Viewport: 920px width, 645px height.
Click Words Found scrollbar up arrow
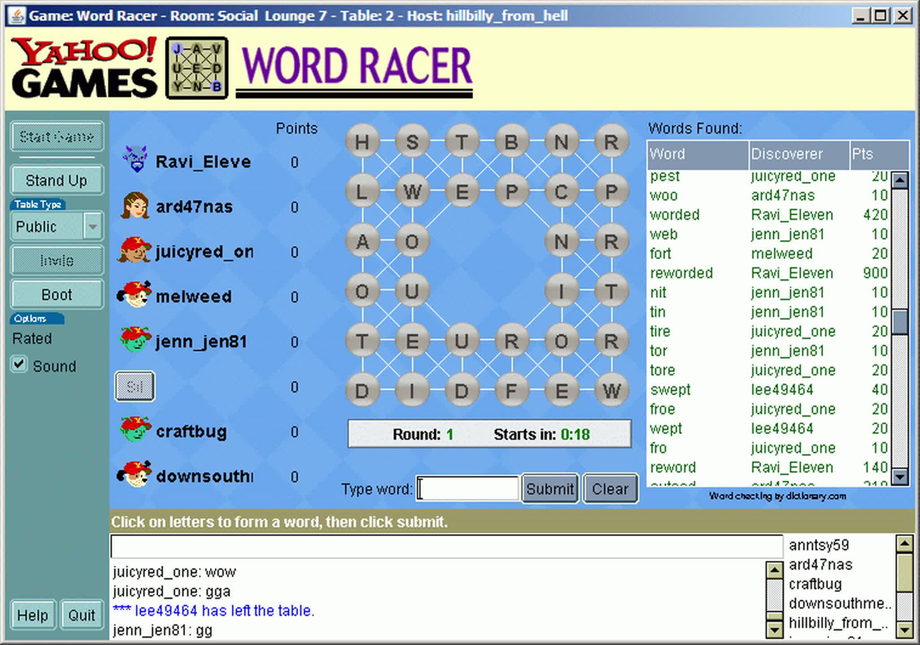coord(900,181)
